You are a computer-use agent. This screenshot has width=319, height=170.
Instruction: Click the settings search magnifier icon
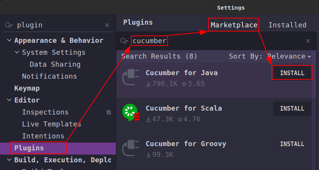8,25
